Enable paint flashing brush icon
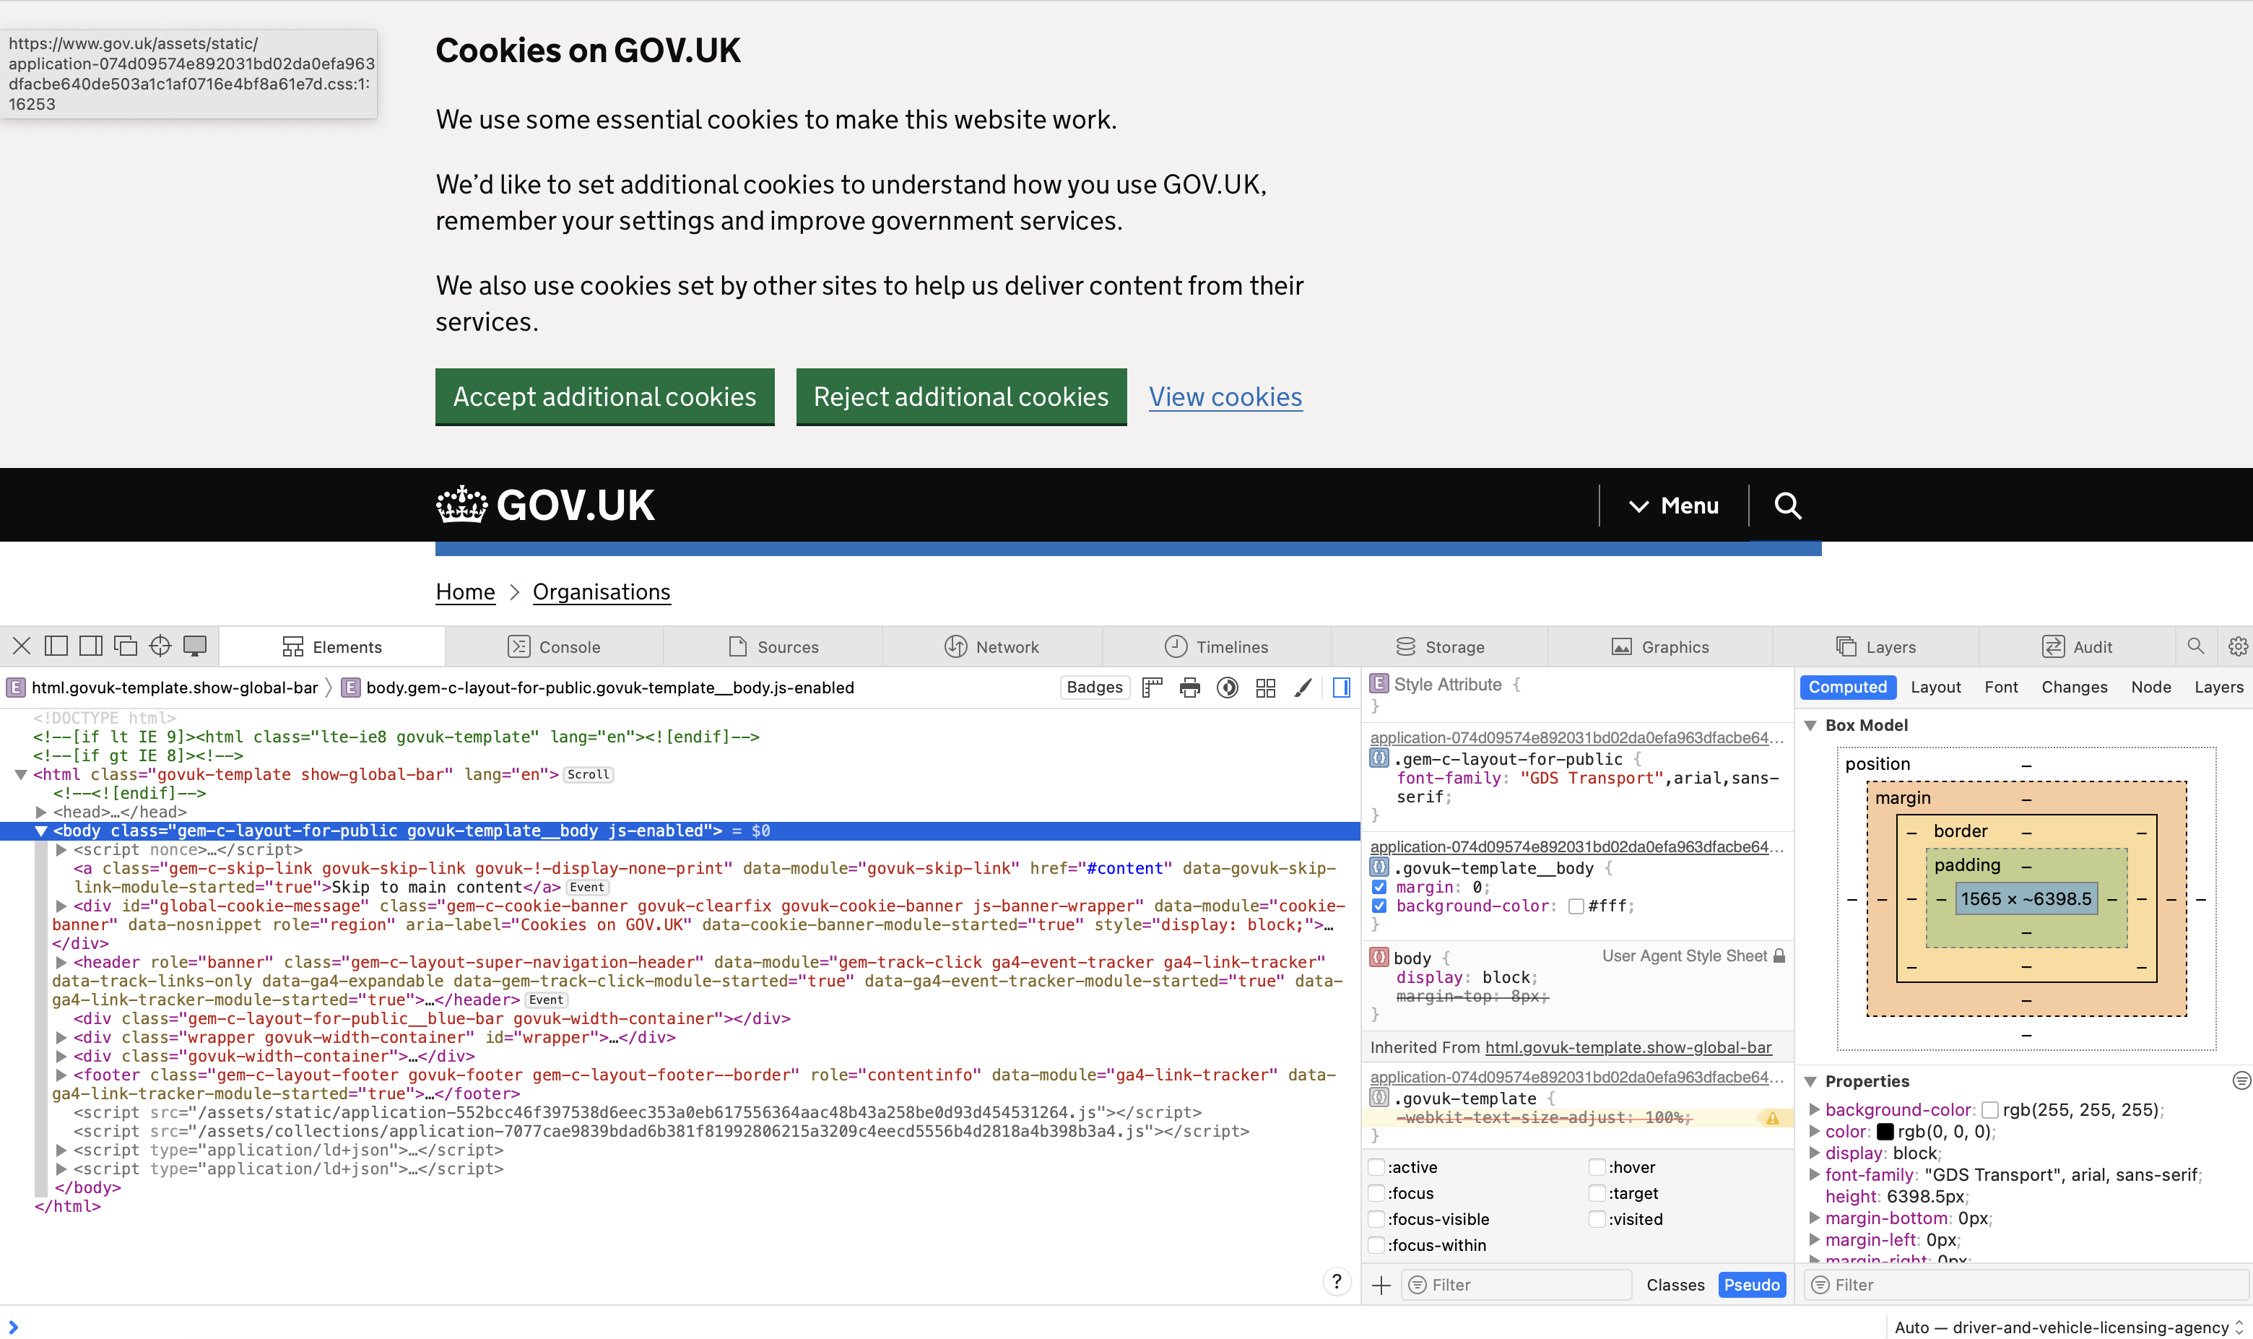Screen dimensions: 2253x1339 pos(1303,688)
